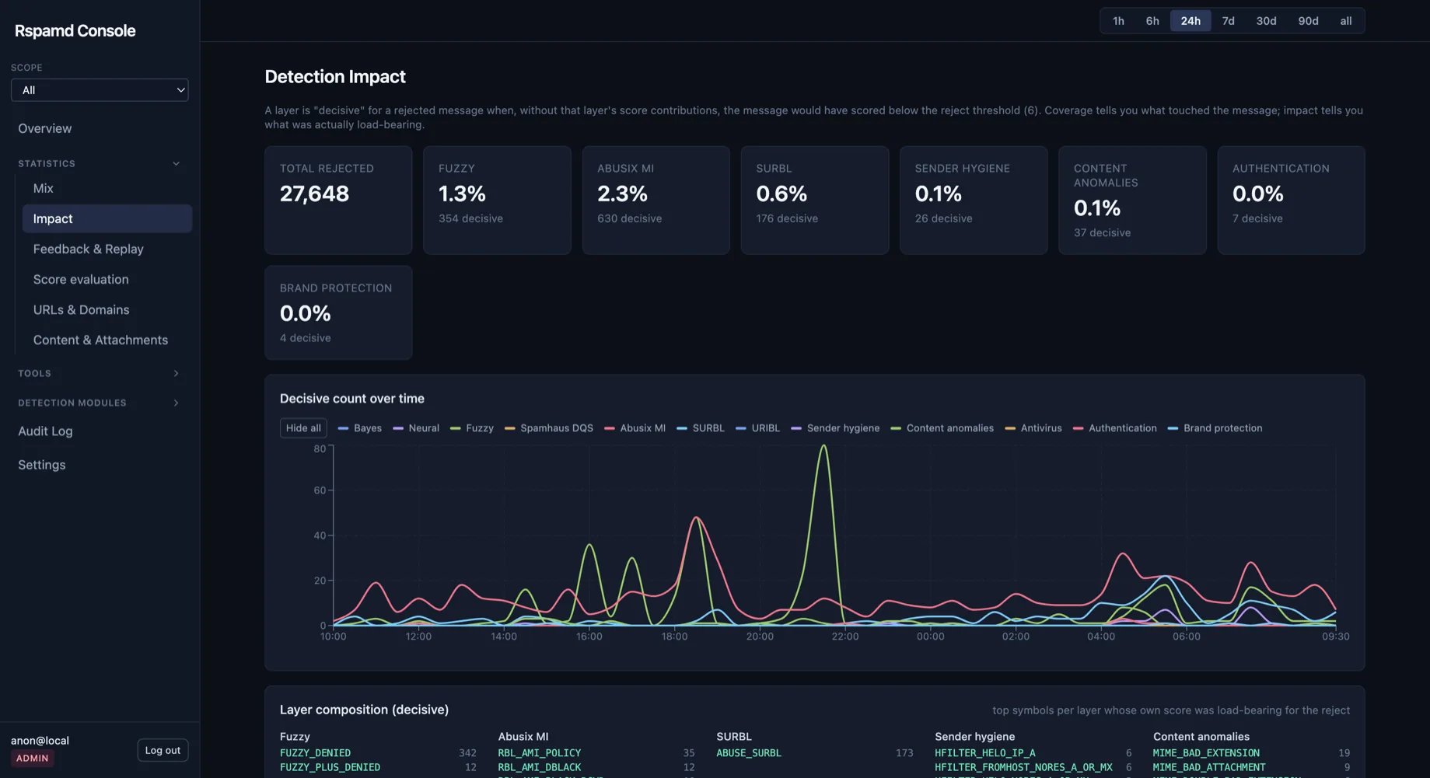This screenshot has height=778, width=1430.
Task: Click the Decisive count over time title
Action: point(352,399)
